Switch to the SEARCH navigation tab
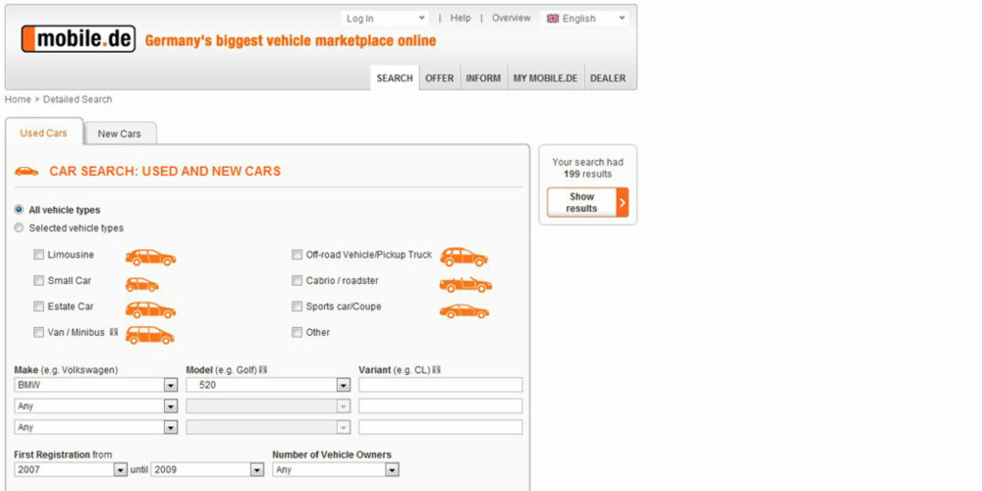982x491 pixels. (395, 79)
